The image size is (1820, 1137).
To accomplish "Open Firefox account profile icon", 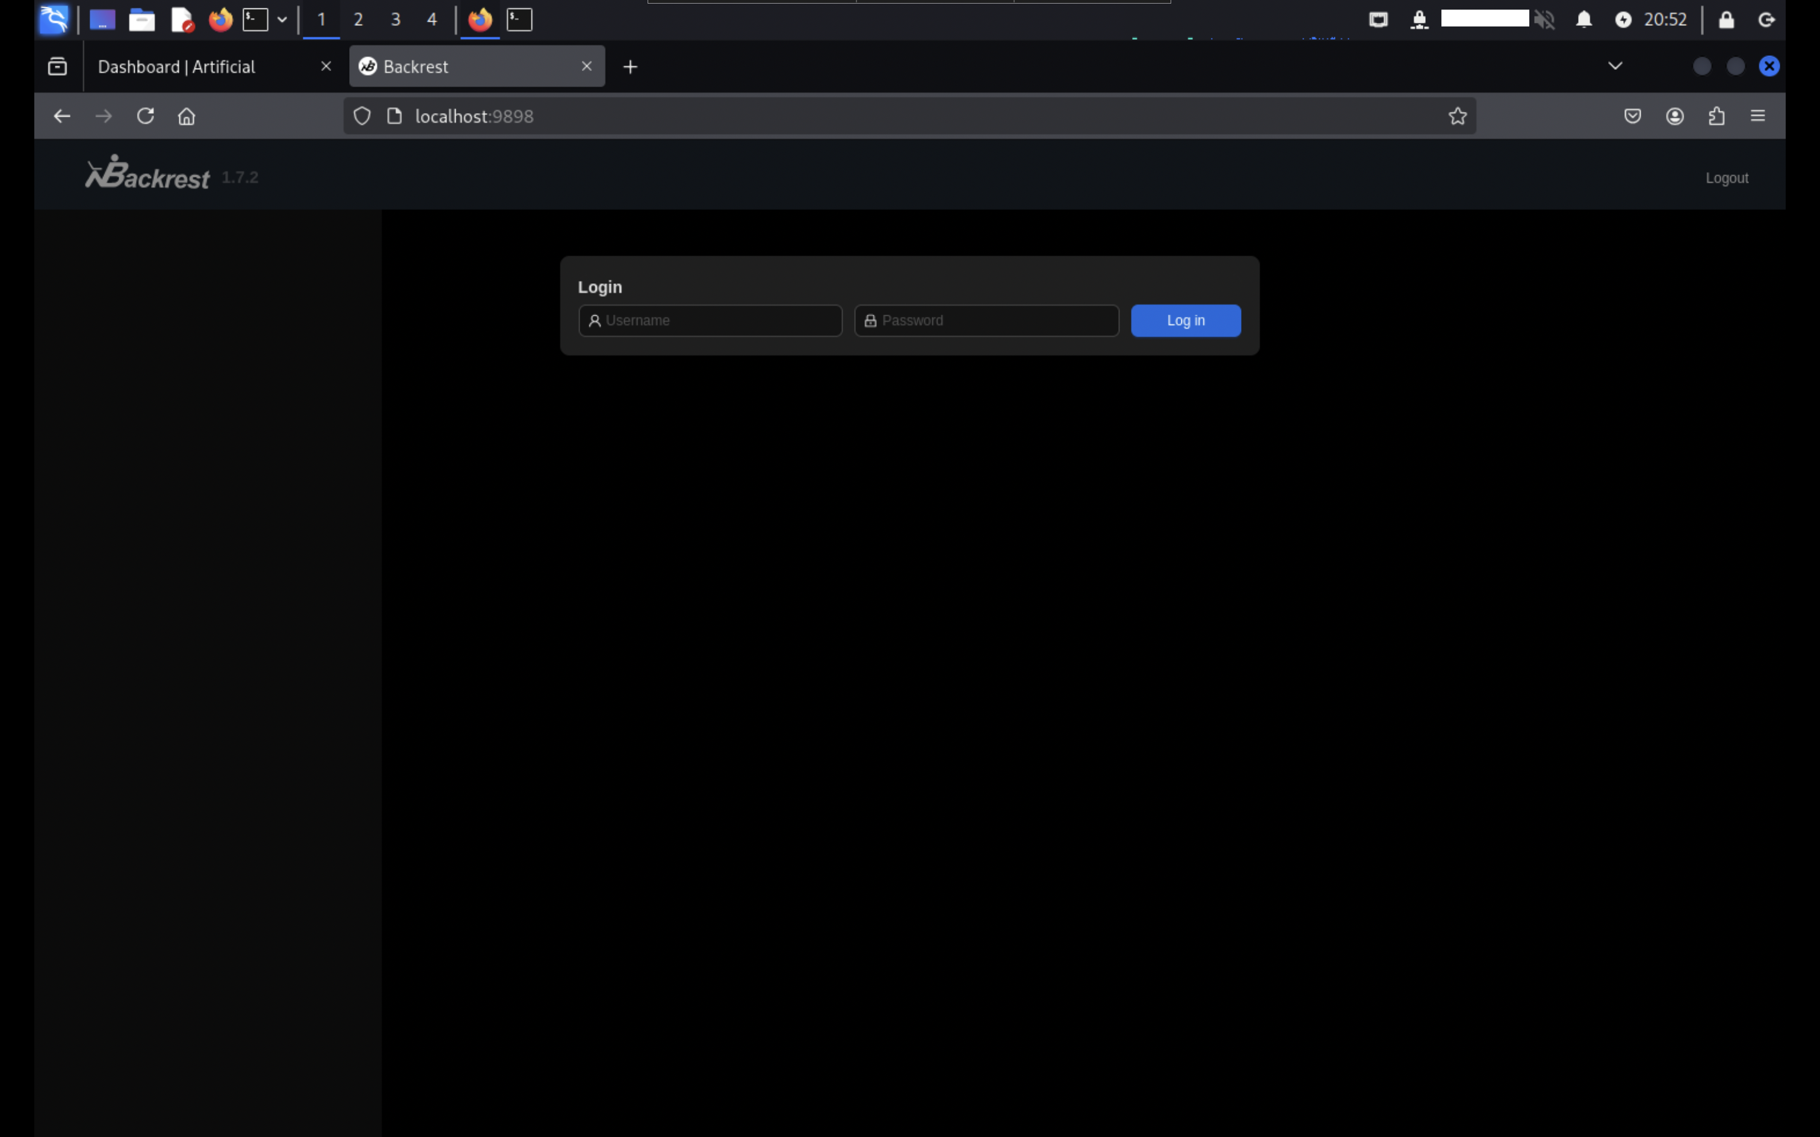I will coord(1674,116).
